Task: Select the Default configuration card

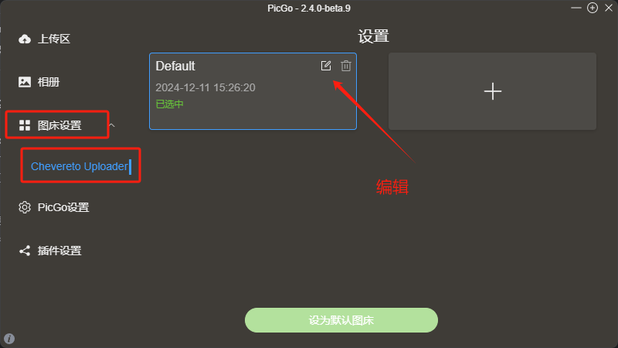Action: tap(253, 91)
